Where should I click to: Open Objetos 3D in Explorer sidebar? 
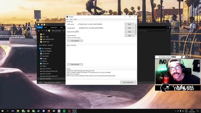[45, 63]
